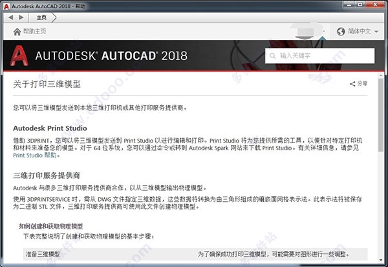Click the scrollbar up arrow
The image size is (388, 267).
click(381, 75)
